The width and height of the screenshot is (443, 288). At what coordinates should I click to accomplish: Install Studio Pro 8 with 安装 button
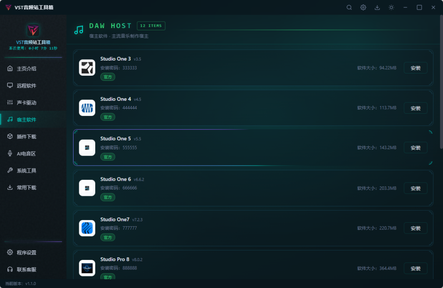click(x=415, y=268)
